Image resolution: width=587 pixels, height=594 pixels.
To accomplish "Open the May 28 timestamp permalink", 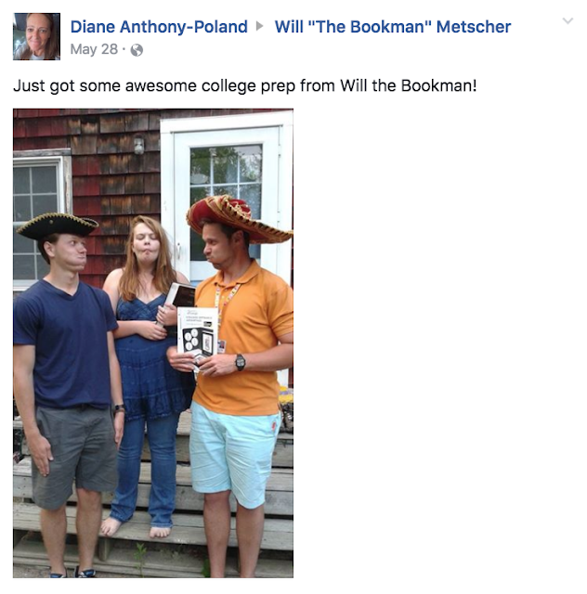I will pyautogui.click(x=94, y=49).
